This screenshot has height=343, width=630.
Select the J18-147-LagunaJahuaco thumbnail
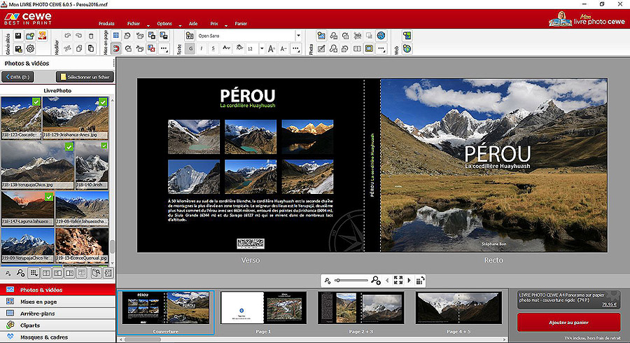tap(27, 208)
